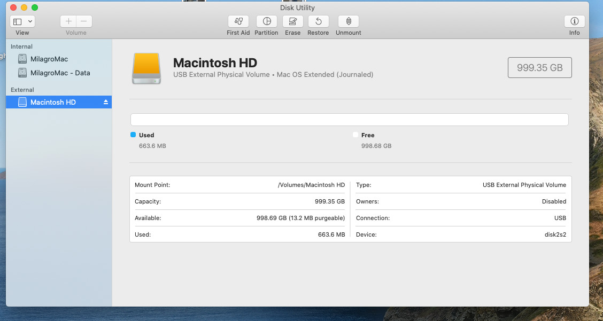Image resolution: width=603 pixels, height=321 pixels.
Task: Click the MilagroMac disk icon
Action: [22, 59]
